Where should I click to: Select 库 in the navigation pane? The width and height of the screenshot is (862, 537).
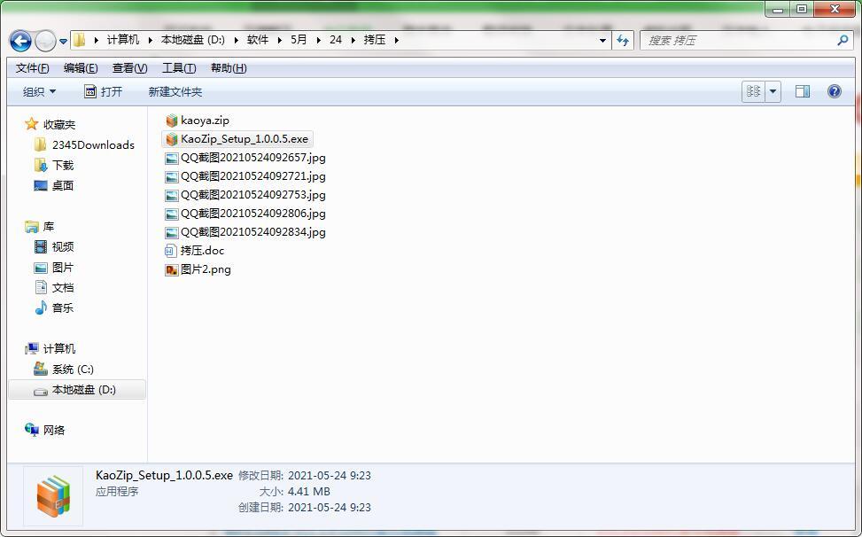coord(49,227)
